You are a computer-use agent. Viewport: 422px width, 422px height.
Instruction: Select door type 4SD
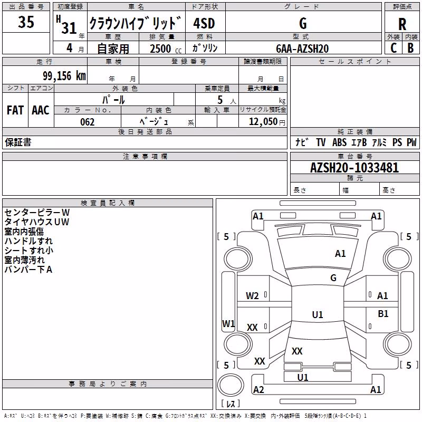click(204, 23)
